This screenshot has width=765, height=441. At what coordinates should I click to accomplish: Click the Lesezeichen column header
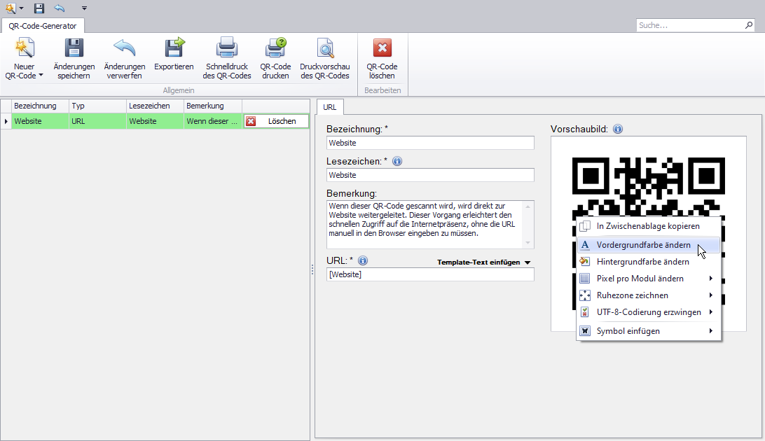pyautogui.click(x=155, y=106)
